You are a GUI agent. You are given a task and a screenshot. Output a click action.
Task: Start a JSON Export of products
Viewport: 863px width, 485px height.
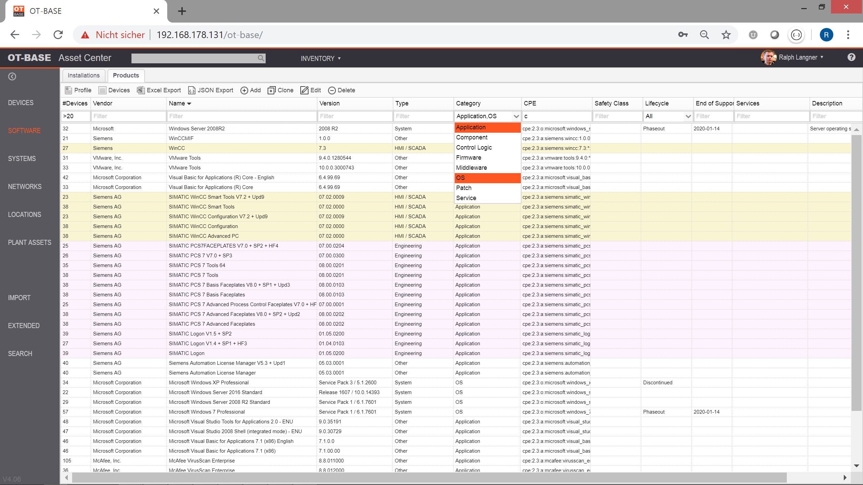(210, 90)
